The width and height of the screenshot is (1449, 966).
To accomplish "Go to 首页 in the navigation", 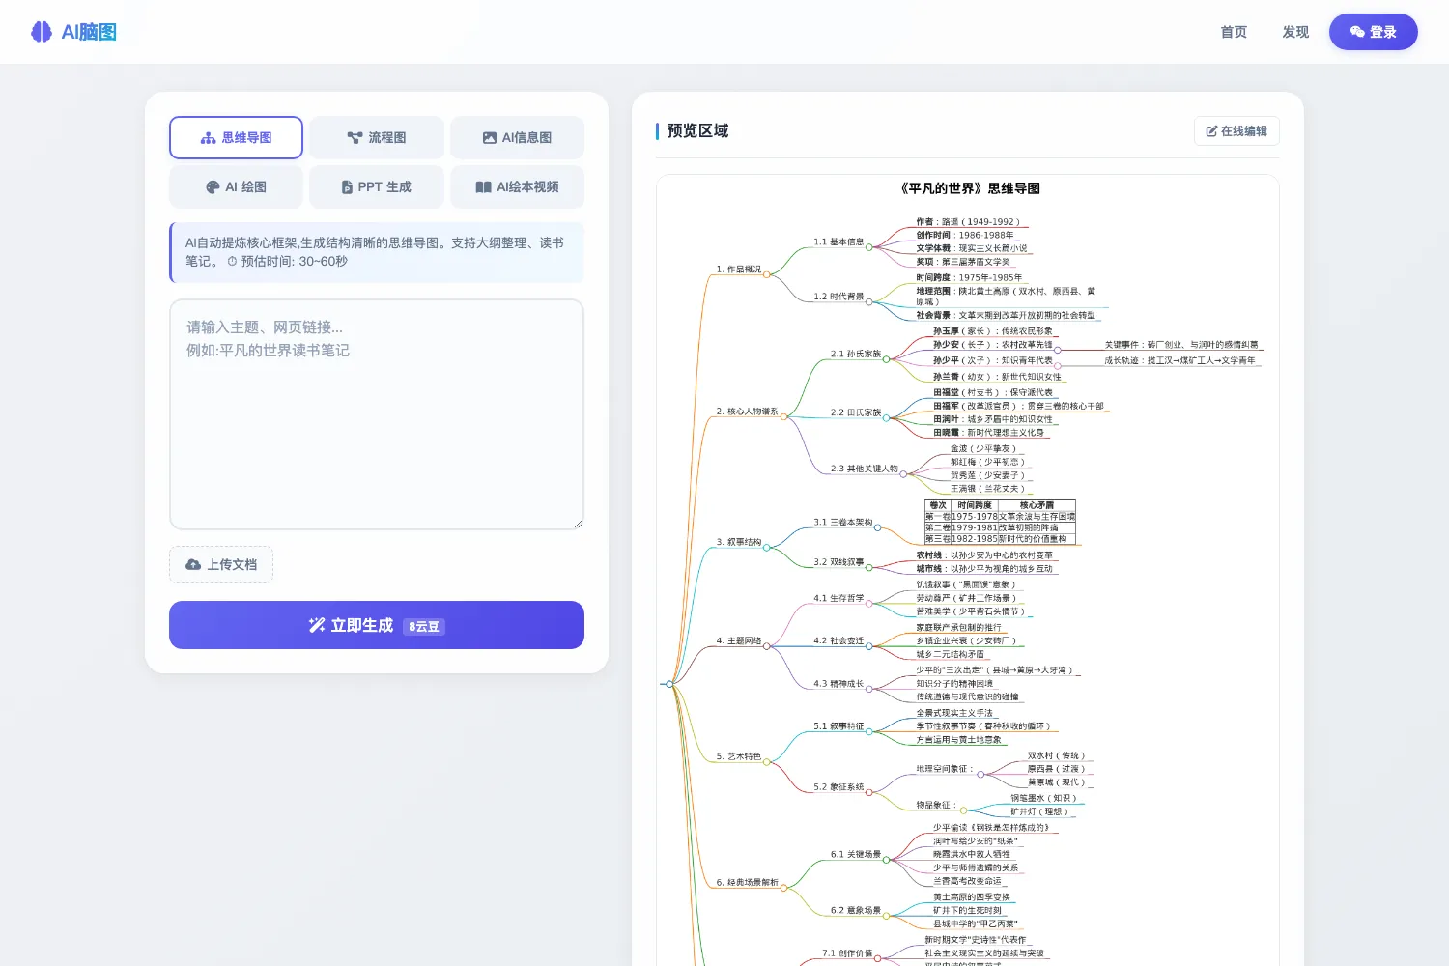I will pyautogui.click(x=1234, y=32).
